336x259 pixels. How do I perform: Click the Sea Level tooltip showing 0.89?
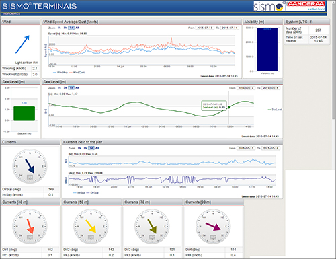click(x=214, y=106)
